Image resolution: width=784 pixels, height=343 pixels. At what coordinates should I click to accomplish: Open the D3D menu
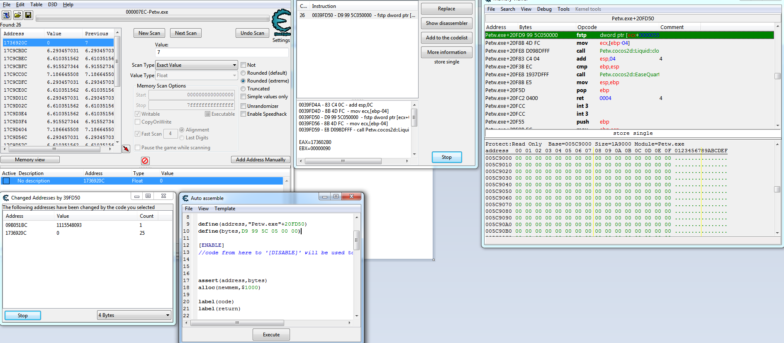pos(53,5)
